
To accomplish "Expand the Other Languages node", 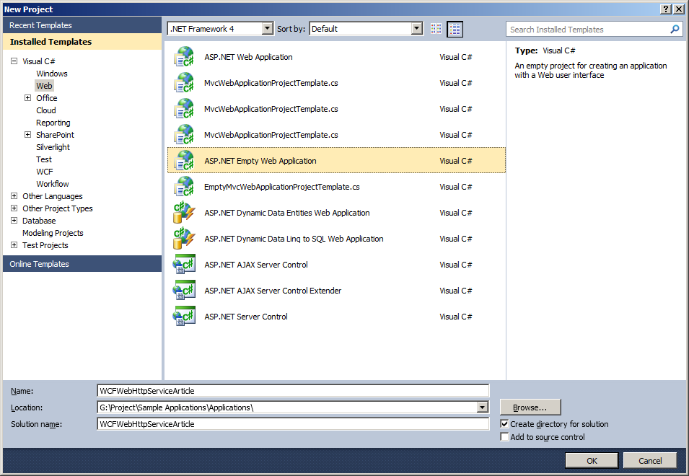I will tap(14, 196).
